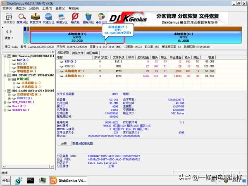Viewport: 248px width, 186px height.
Task: Select ESP (H:) row in partition table
Action: (136, 62)
